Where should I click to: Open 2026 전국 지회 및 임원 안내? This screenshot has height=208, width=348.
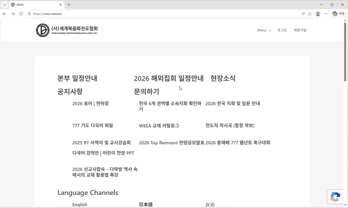coord(232,103)
